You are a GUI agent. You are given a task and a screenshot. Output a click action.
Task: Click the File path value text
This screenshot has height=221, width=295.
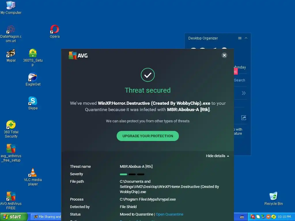coord(169,186)
